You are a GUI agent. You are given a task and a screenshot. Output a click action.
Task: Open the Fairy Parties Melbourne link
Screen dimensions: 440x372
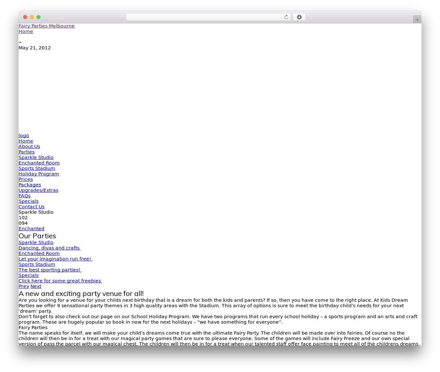pos(46,26)
